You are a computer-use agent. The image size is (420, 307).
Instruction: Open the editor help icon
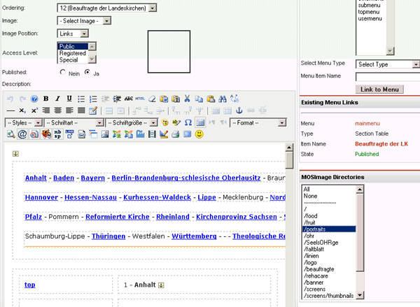pos(34,99)
